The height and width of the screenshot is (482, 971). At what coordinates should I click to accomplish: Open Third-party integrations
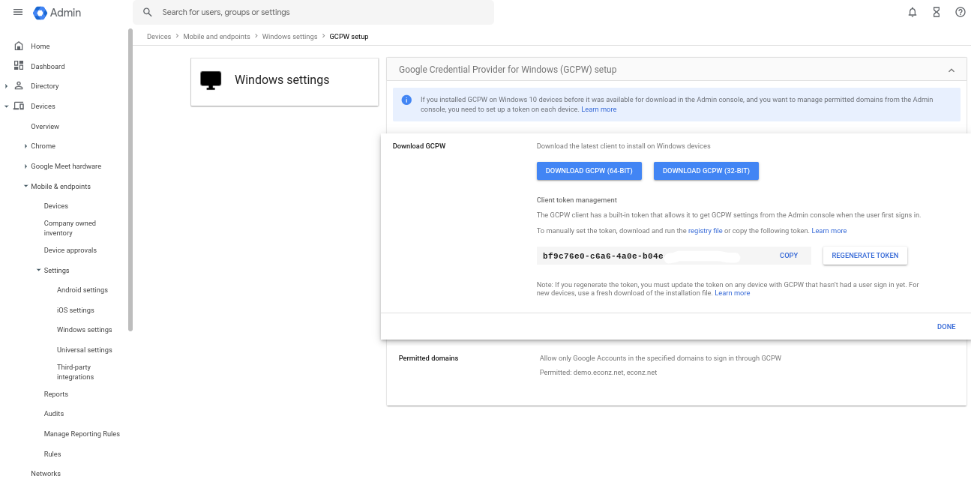point(76,372)
